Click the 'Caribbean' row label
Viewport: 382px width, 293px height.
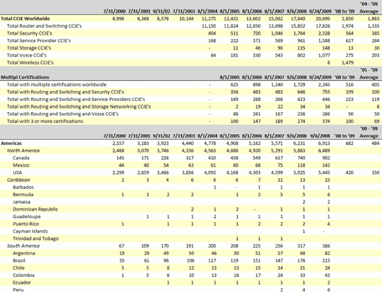(18, 180)
